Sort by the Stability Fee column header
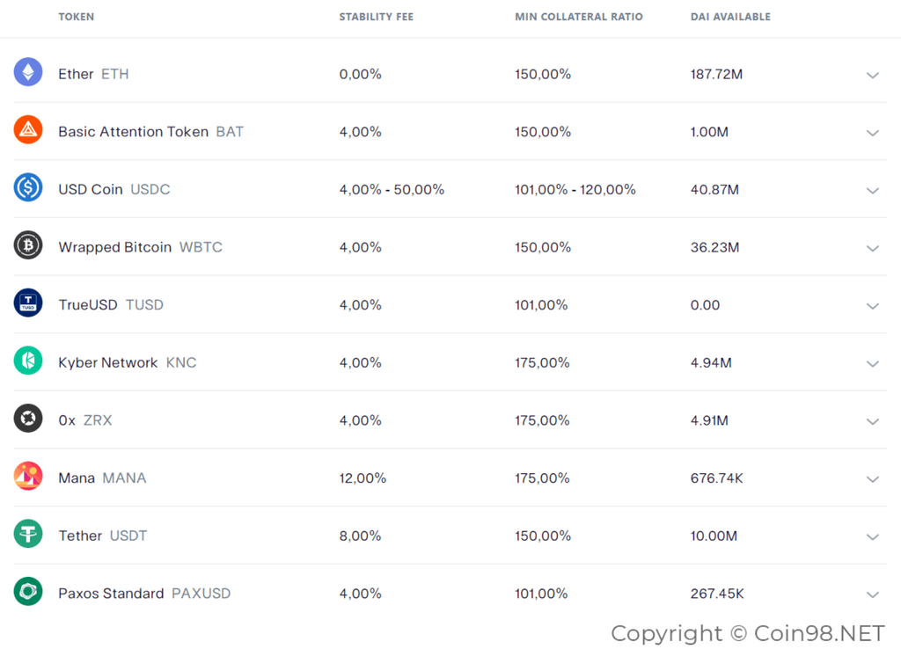Screen dimensions: 901x649 376,17
